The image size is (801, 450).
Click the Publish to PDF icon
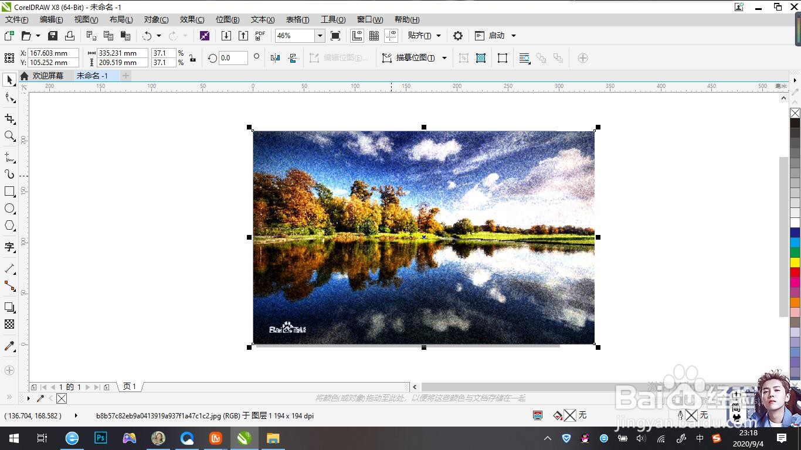[260, 36]
